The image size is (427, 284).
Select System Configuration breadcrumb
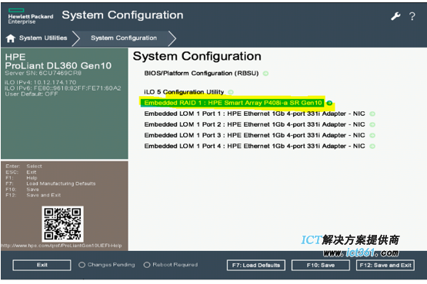[124, 38]
